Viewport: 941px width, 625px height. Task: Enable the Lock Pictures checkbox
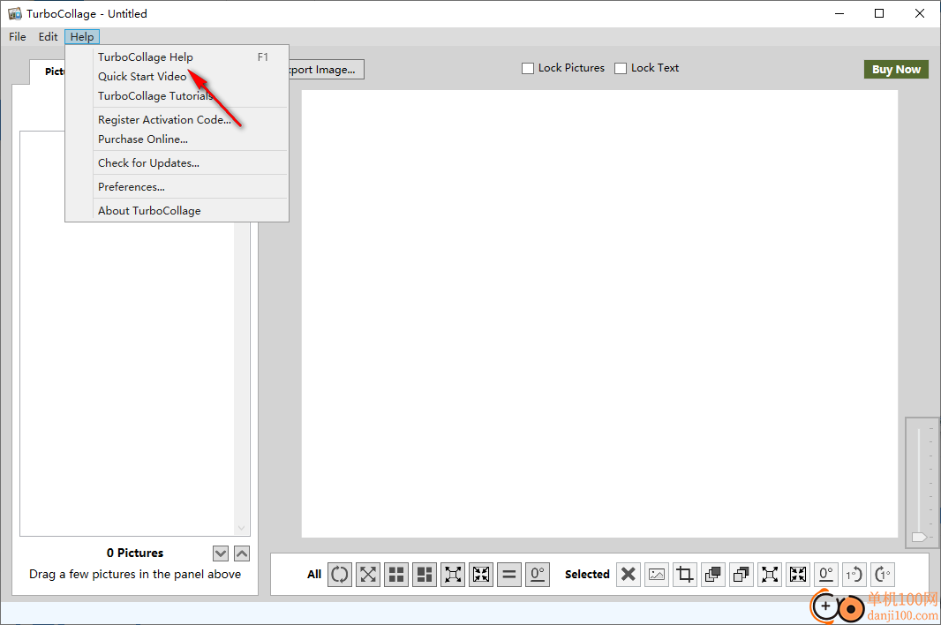pyautogui.click(x=528, y=69)
